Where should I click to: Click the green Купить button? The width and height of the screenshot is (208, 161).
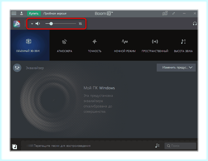tap(34, 14)
